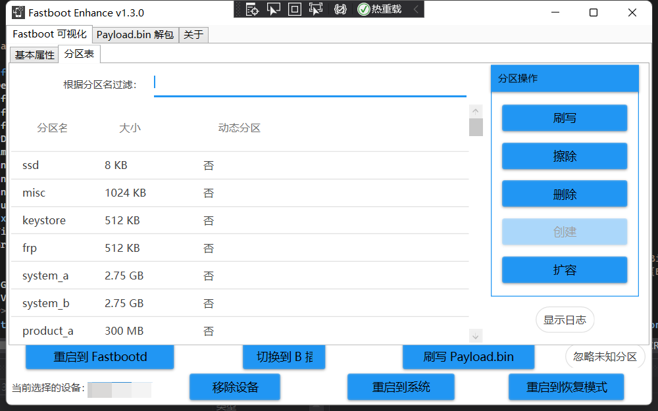Image resolution: width=658 pixels, height=411 pixels.
Task: Click the scroll down arrow of partition list
Action: [x=476, y=336]
